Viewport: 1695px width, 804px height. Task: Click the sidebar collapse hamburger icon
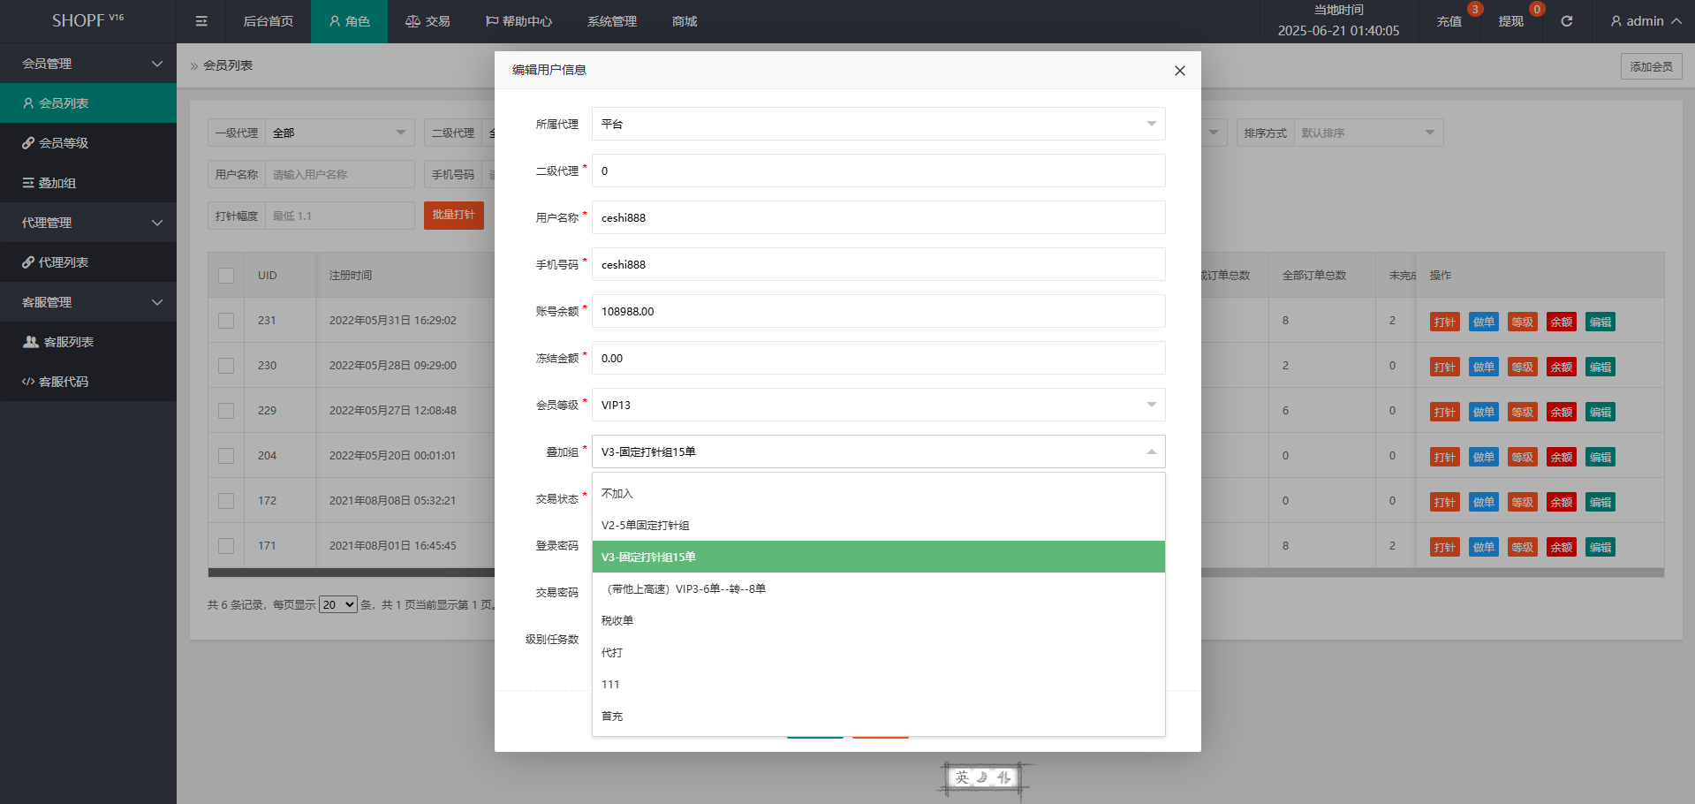click(201, 21)
